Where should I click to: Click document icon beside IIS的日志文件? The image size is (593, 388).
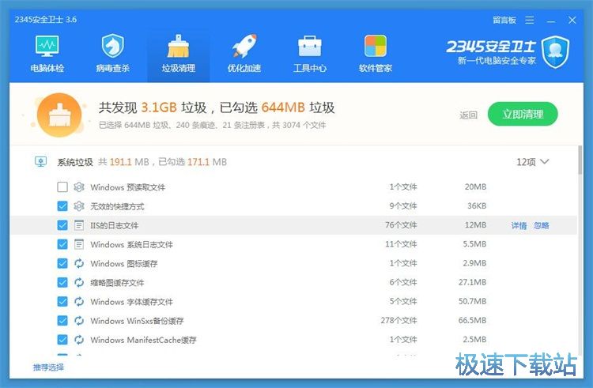point(78,225)
